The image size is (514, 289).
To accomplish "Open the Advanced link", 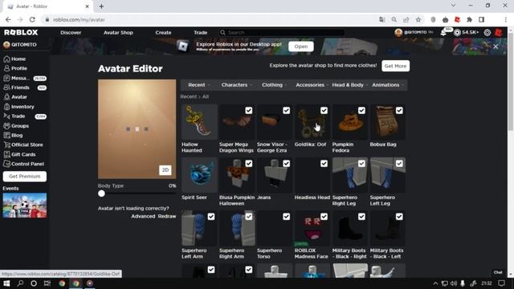I will pyautogui.click(x=143, y=216).
